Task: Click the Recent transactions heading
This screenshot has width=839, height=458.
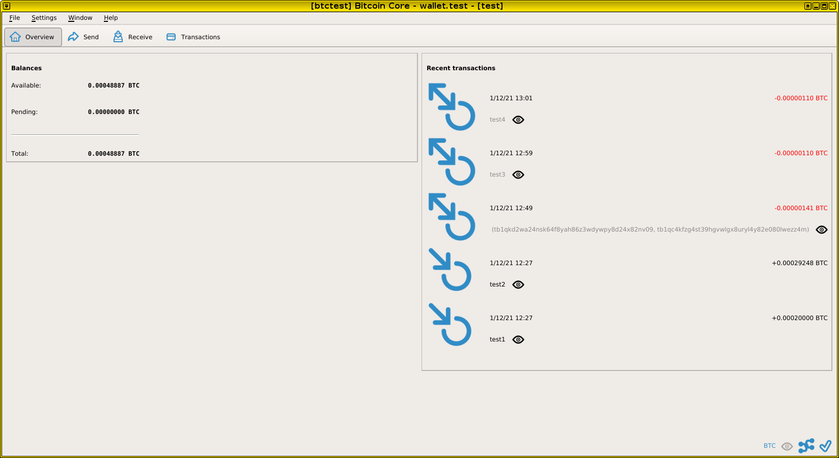Action: tap(461, 68)
